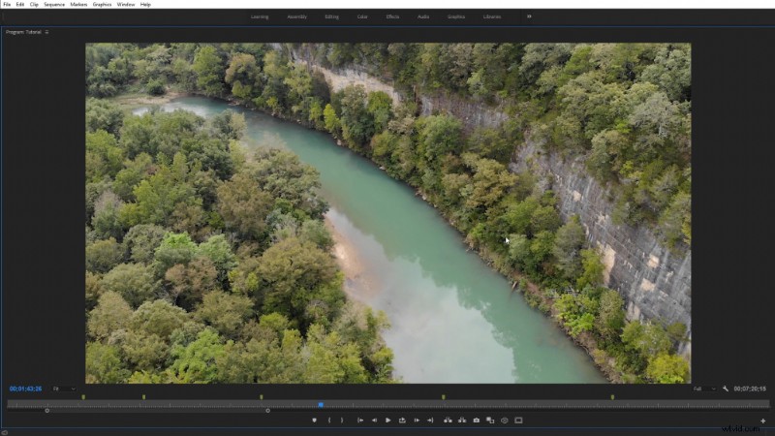Screen dimensions: 775x436
Task: Open monitor settings wrench icon
Action: tap(725, 389)
